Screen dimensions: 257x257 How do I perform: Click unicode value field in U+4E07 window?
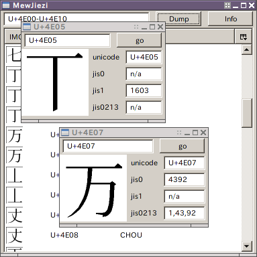[185, 163]
